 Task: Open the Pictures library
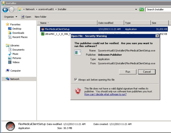[17, 58]
